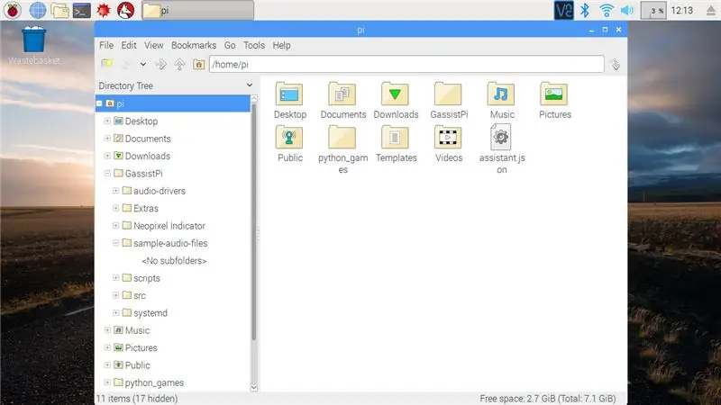Open the Edit menu
Image resolution: width=721 pixels, height=405 pixels.
129,45
